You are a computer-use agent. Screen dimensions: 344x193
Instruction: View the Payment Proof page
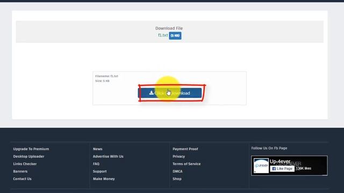(185, 149)
